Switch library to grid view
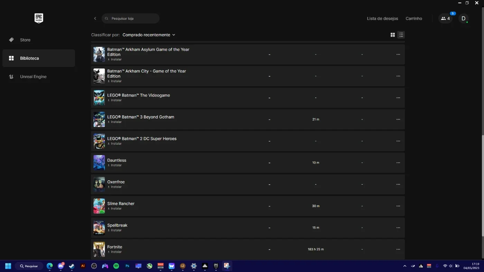Viewport: 484px width, 272px height. [393, 35]
